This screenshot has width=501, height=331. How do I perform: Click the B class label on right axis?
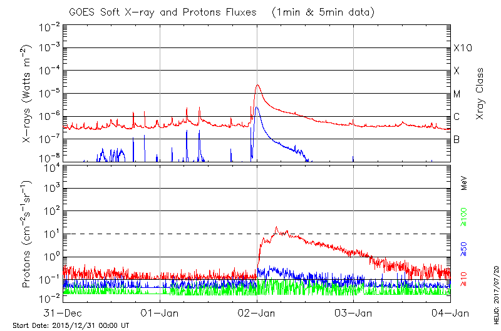pyautogui.click(x=457, y=139)
